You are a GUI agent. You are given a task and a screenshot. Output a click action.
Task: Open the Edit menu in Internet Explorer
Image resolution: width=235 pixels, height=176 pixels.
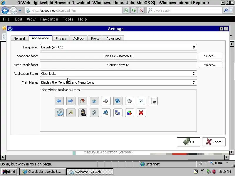(19, 19)
